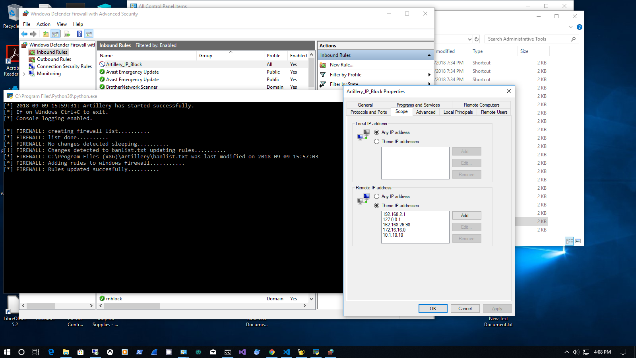
Task: Switch to the Advanced tab in Artillery_IP_Block Properties
Action: 425,112
